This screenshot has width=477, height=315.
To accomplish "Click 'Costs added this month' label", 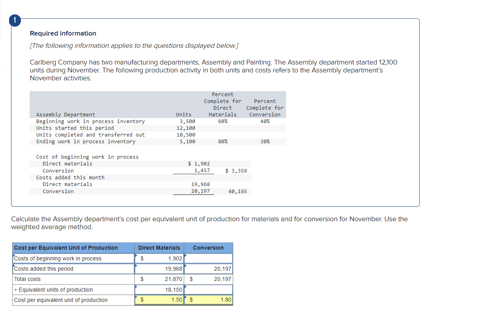I will pos(70,177).
